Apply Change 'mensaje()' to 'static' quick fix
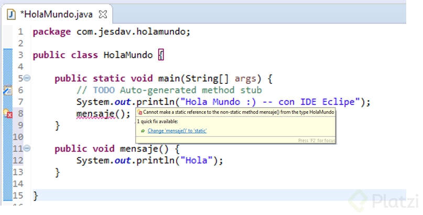The width and height of the screenshot is (423, 215). click(x=177, y=131)
